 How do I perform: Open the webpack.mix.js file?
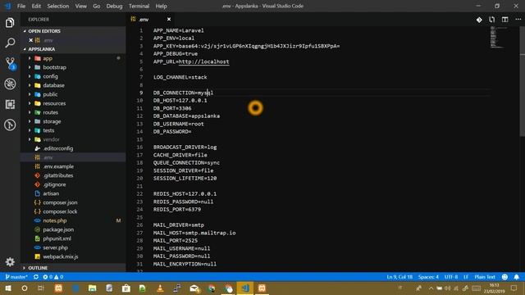pyautogui.click(x=73, y=256)
